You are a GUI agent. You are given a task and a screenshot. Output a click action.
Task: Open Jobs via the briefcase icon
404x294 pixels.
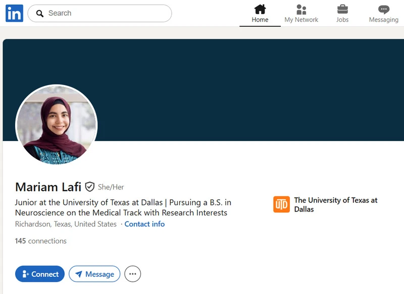click(342, 10)
